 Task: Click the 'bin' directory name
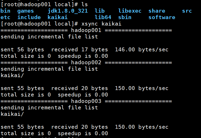click(5, 11)
